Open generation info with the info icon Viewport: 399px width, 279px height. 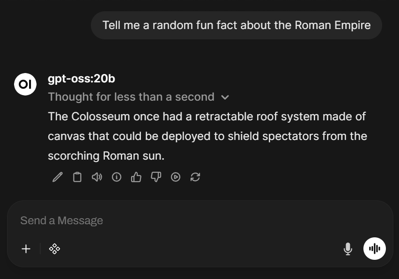point(117,177)
